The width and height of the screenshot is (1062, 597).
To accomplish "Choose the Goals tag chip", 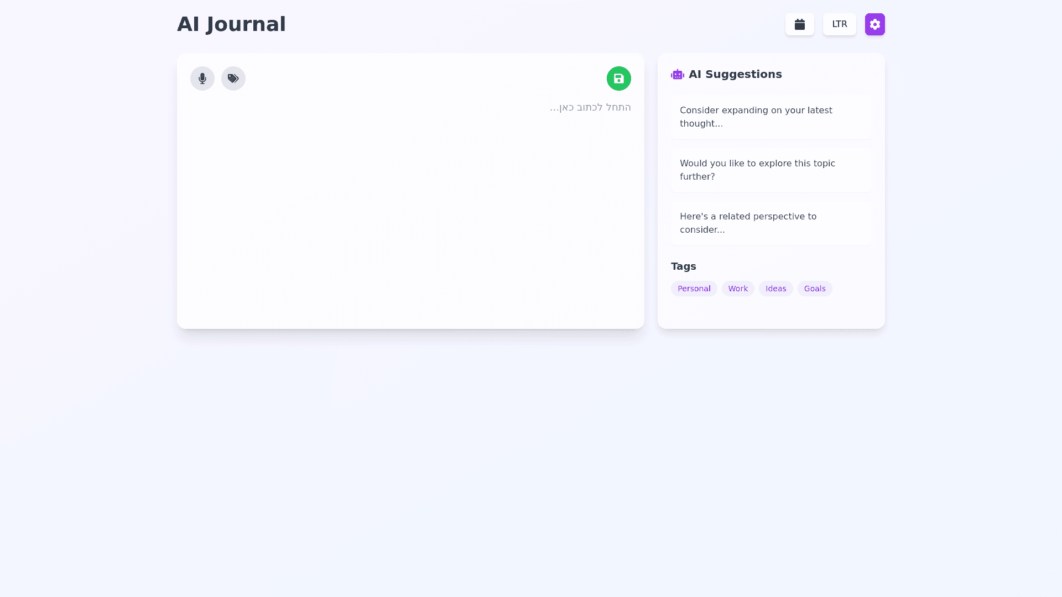I will point(814,289).
